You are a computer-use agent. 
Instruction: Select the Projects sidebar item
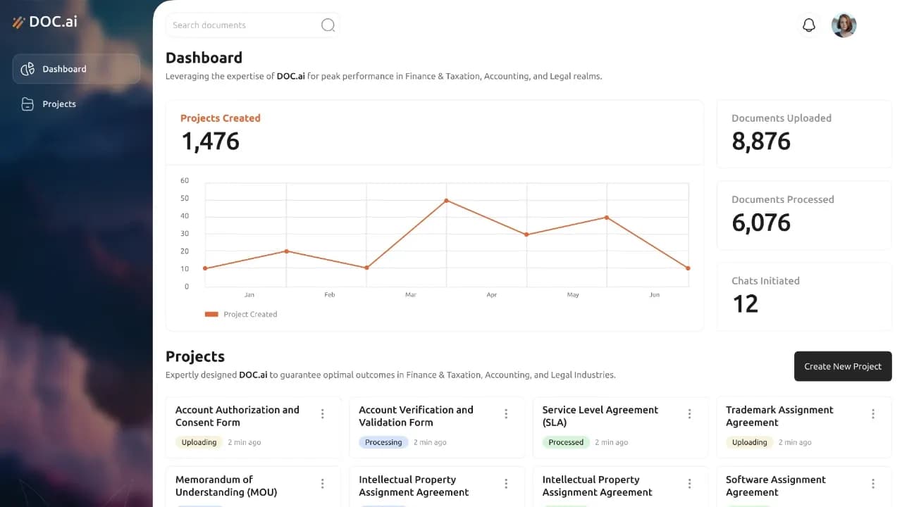(76, 104)
